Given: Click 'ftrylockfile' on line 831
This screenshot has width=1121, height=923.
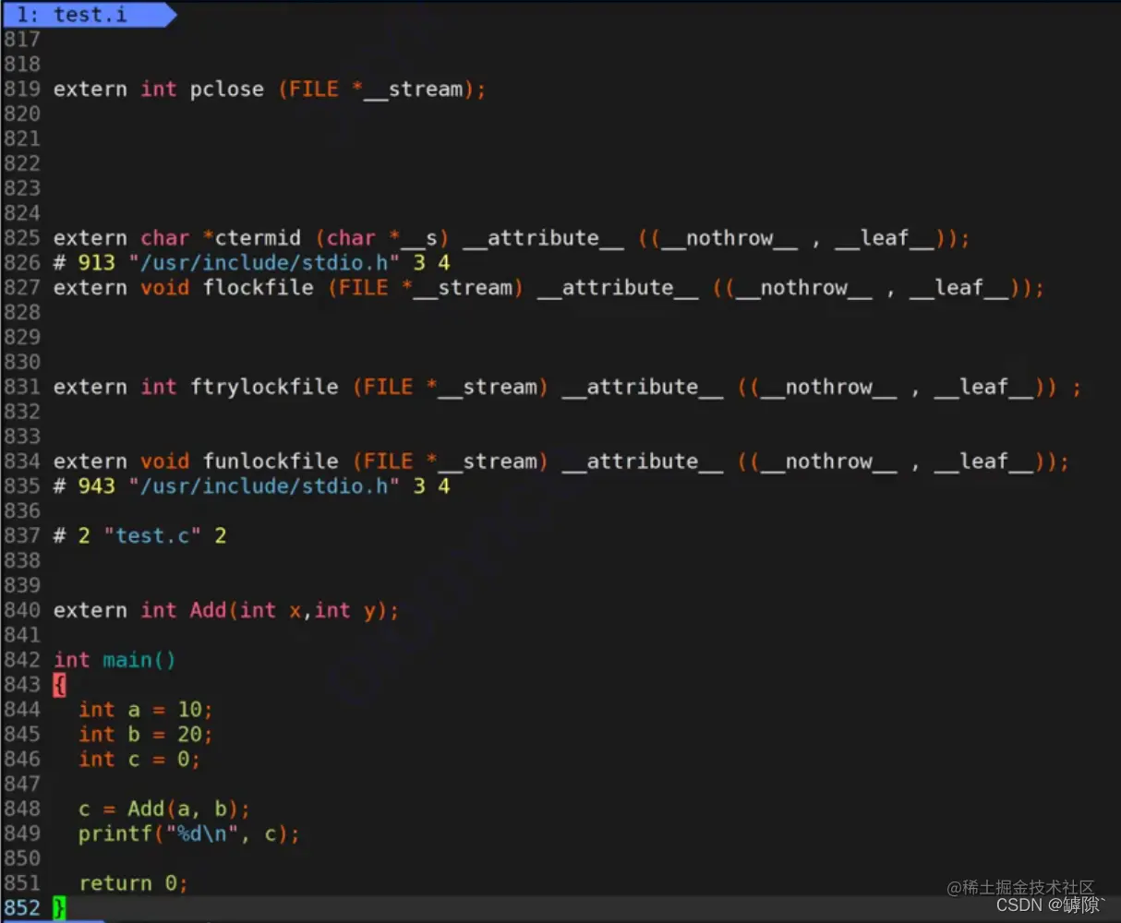Looking at the screenshot, I should pos(264,387).
